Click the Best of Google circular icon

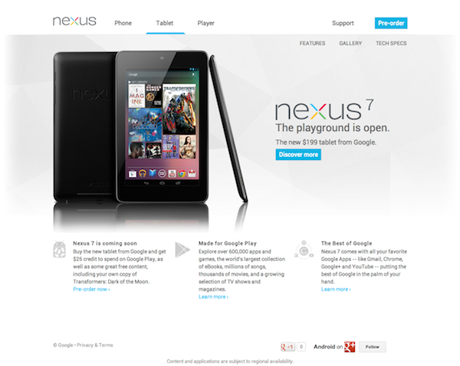tap(304, 250)
